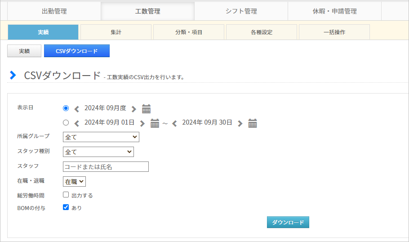This screenshot has height=242, width=409.
Task: Open calendar for end date 09月30日
Action: tap(253, 123)
